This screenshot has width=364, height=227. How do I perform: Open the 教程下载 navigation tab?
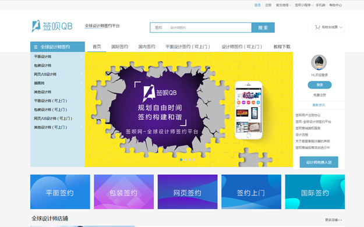[282, 47]
